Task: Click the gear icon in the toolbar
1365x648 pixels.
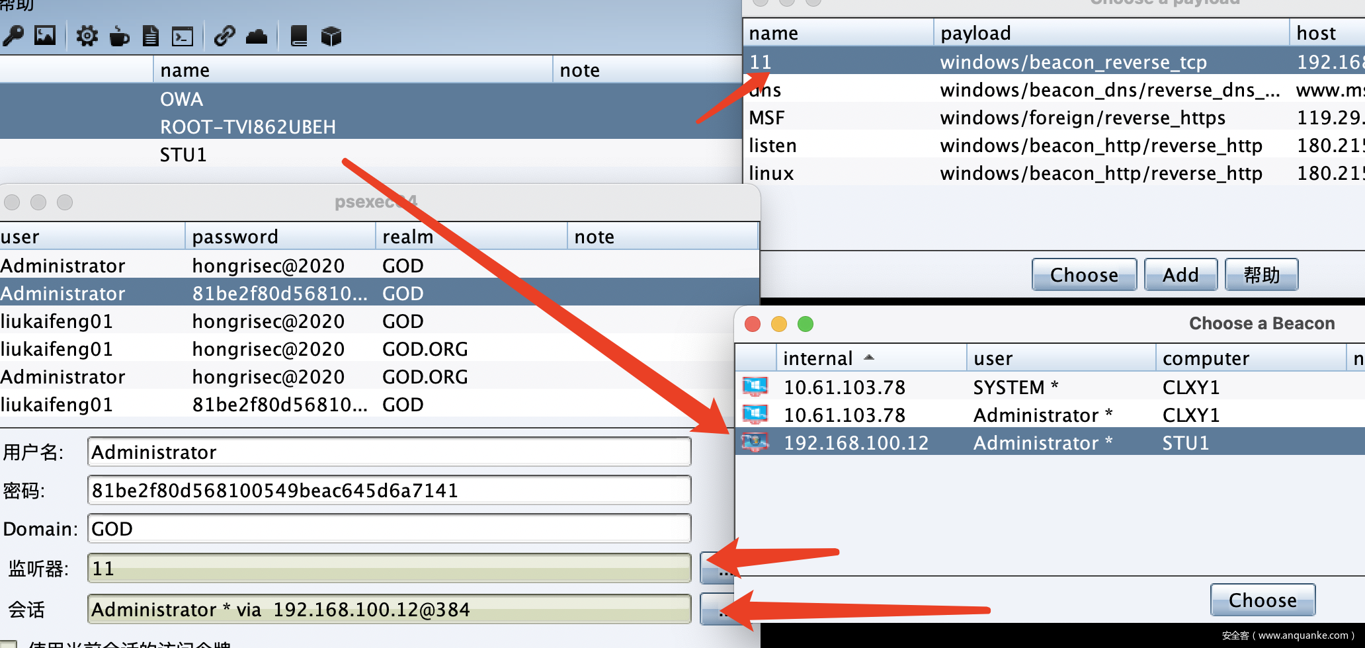Action: tap(87, 35)
